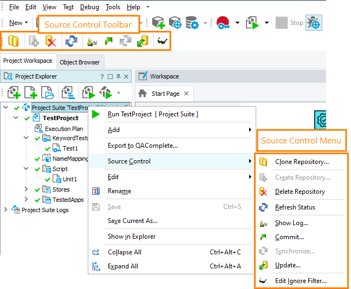Click Expand All in the context menu
351x289 pixels.
(x=123, y=266)
